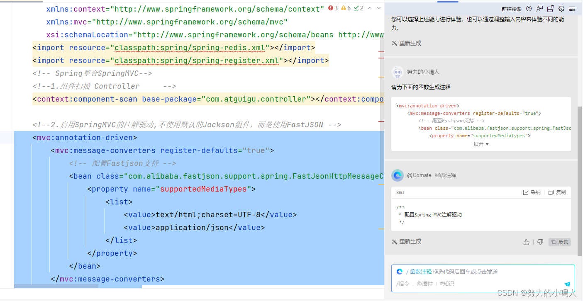
Task: Click 请为下面的函数生成注释 prompt text
Action: point(421,87)
